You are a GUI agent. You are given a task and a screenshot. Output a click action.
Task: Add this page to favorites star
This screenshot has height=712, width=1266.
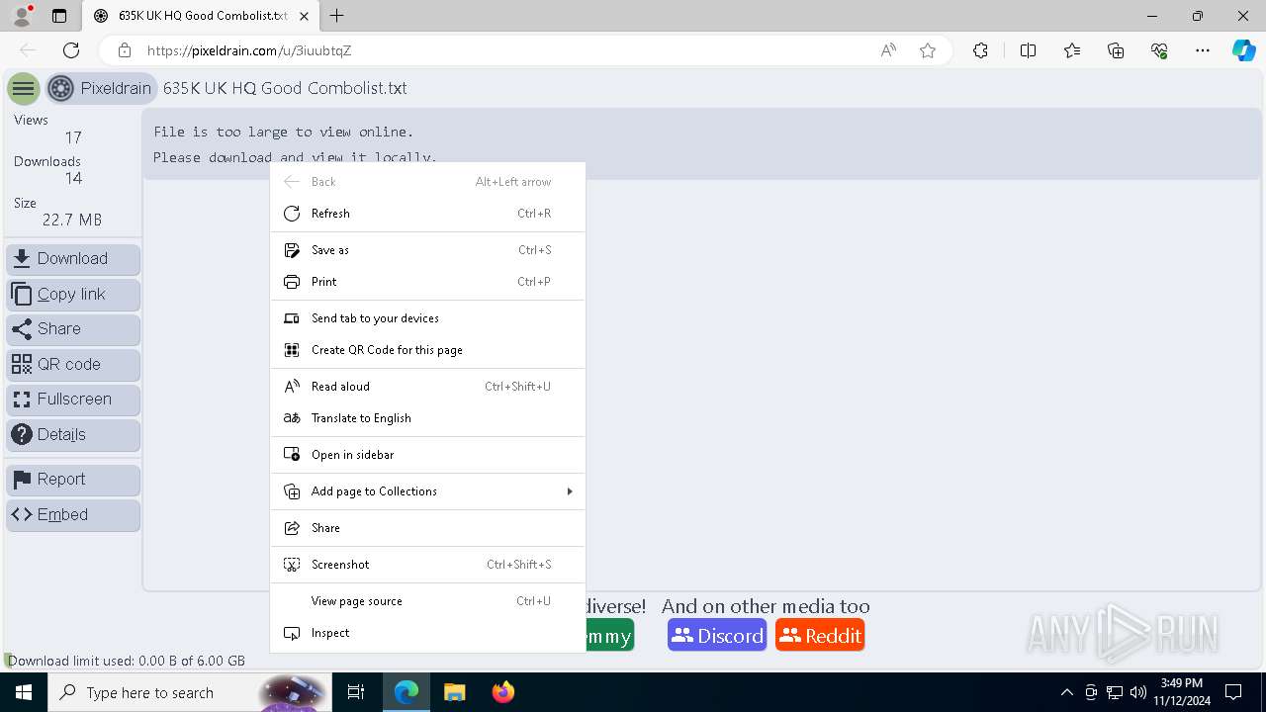pyautogui.click(x=928, y=50)
